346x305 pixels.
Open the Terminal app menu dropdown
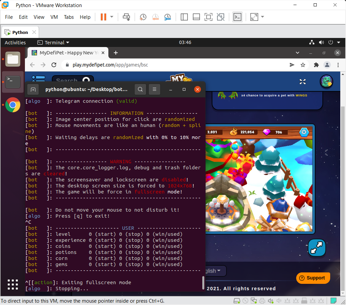pos(53,43)
